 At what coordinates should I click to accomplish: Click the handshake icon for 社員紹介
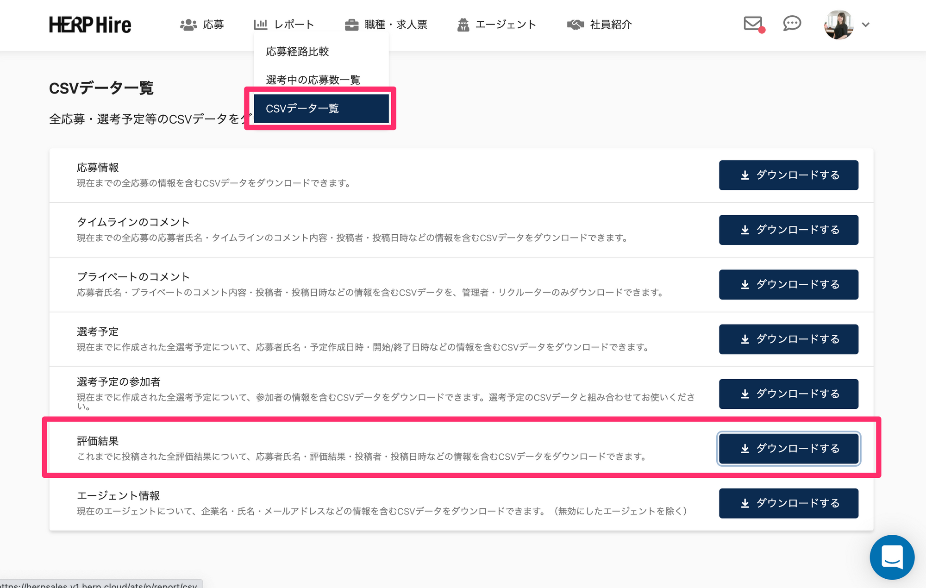576,25
